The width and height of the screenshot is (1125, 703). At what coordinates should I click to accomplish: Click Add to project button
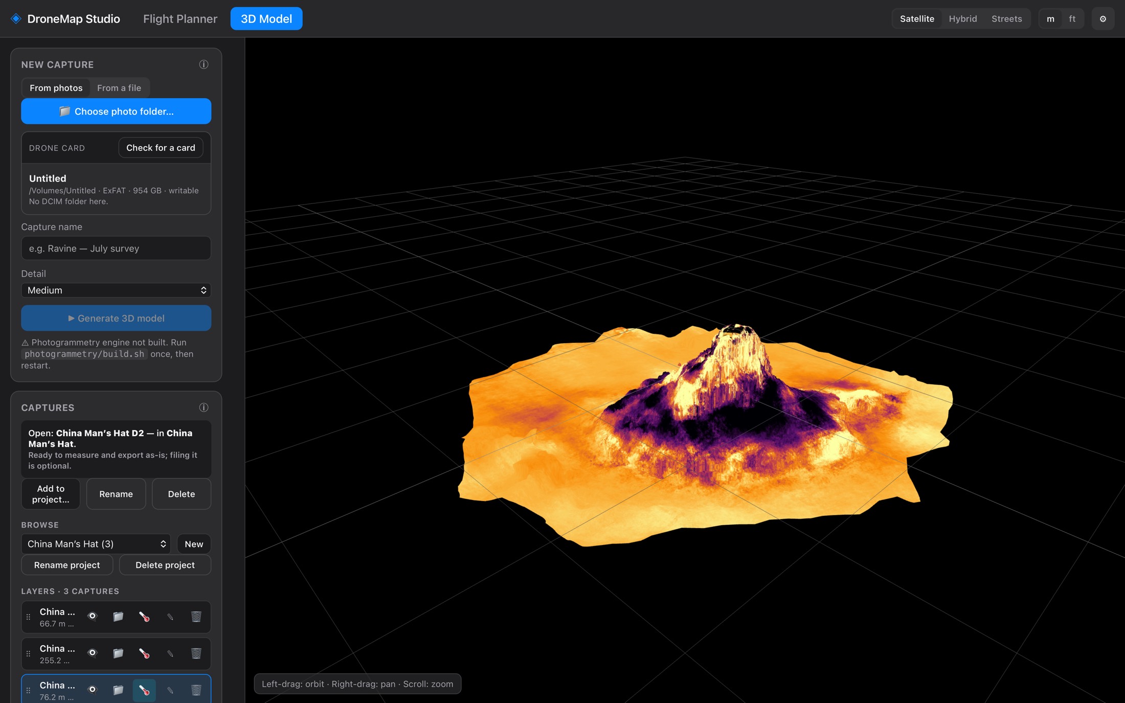(x=51, y=494)
